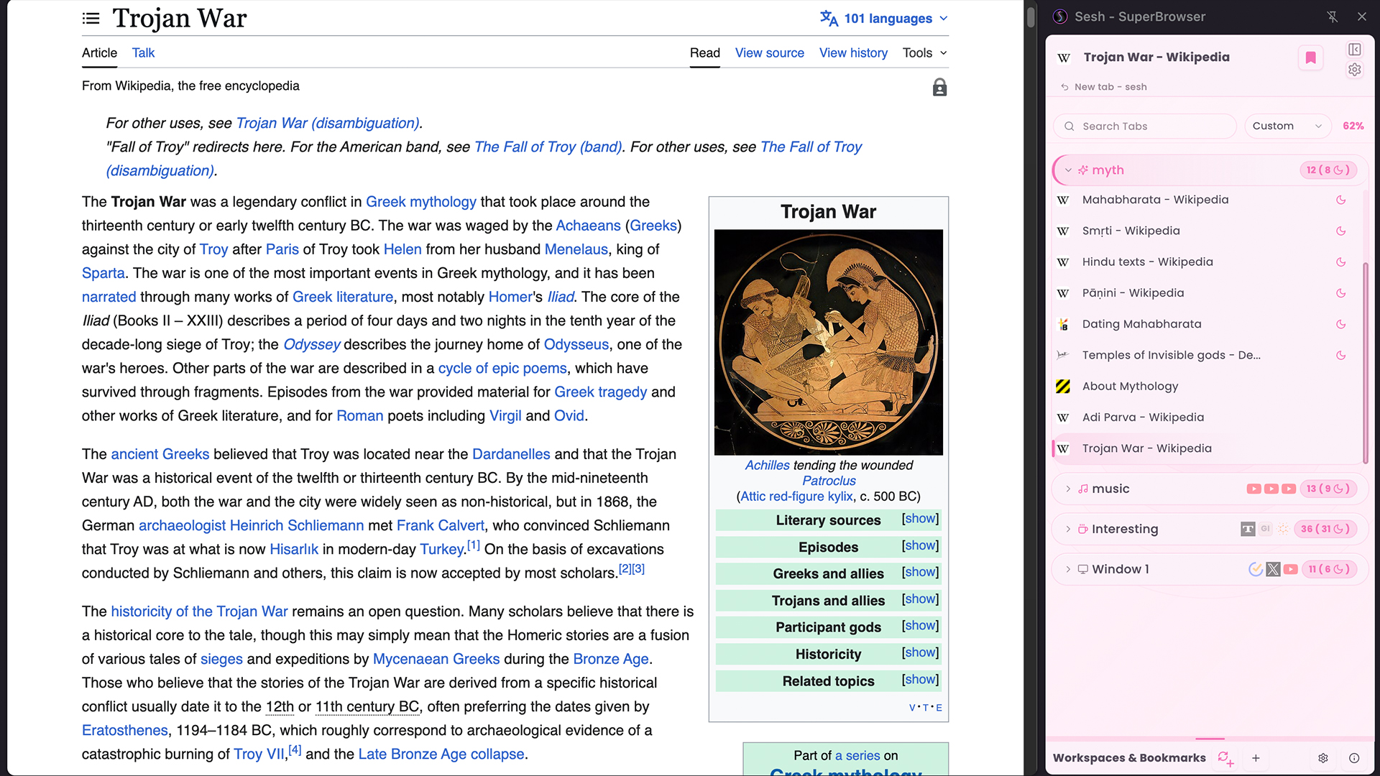1380x776 pixels.
Task: Click the X favicon in Window 1 group
Action: [x=1273, y=569]
